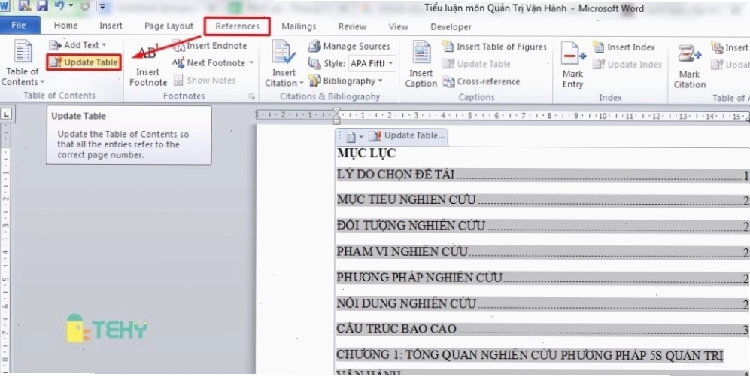Click Update Table in Table of Contents group
The image size is (750, 377).
84,62
